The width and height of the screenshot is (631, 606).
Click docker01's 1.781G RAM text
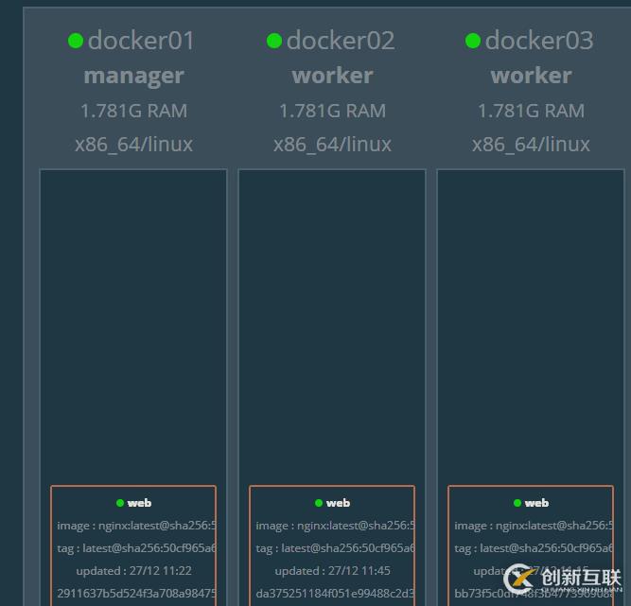[x=133, y=111]
